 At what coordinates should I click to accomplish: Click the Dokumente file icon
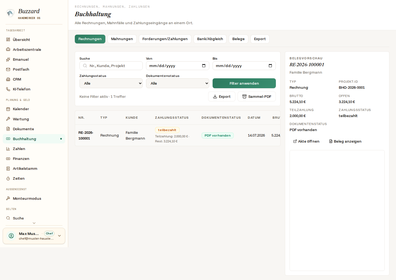[x=8, y=129]
